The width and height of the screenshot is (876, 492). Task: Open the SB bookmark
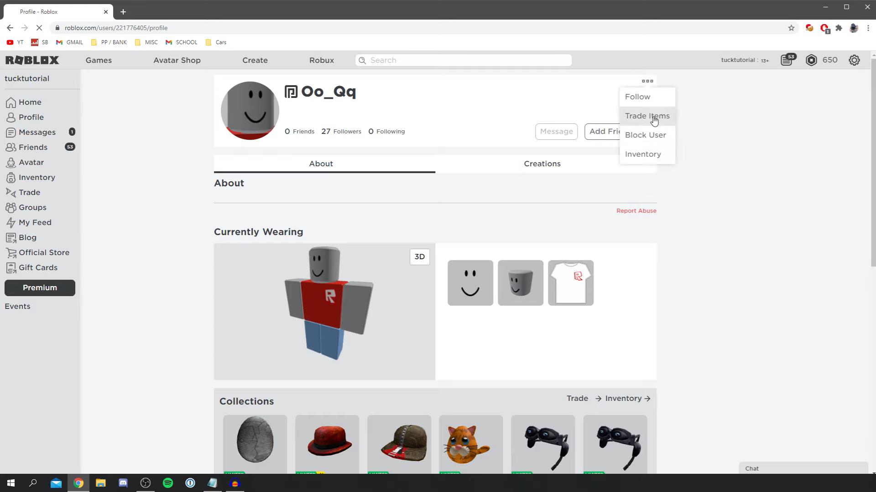(40, 42)
